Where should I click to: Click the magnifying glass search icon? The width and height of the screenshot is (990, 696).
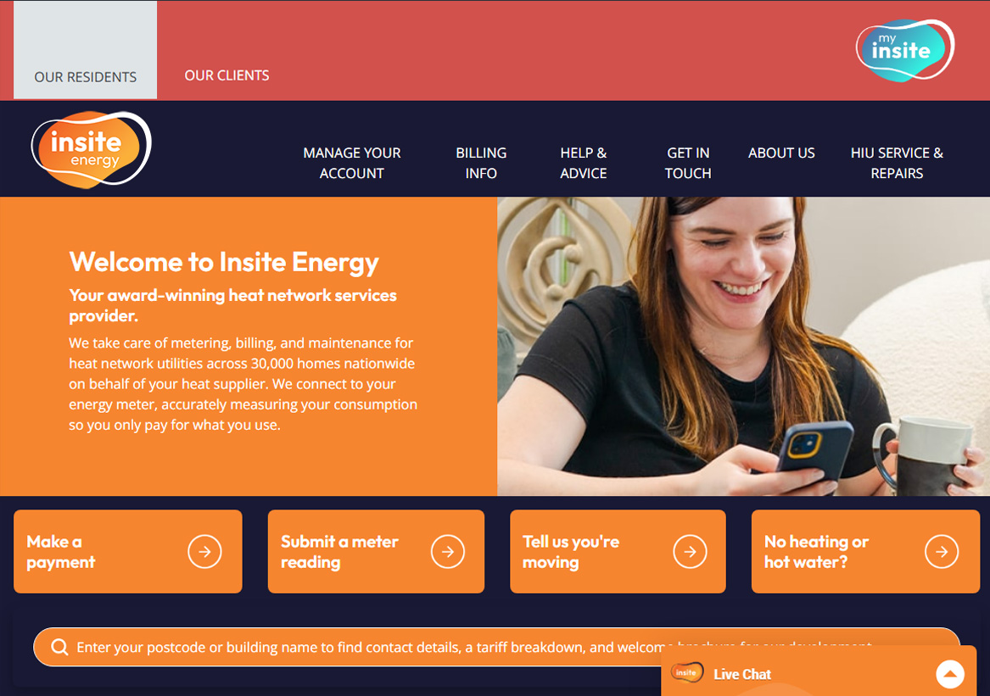click(59, 648)
